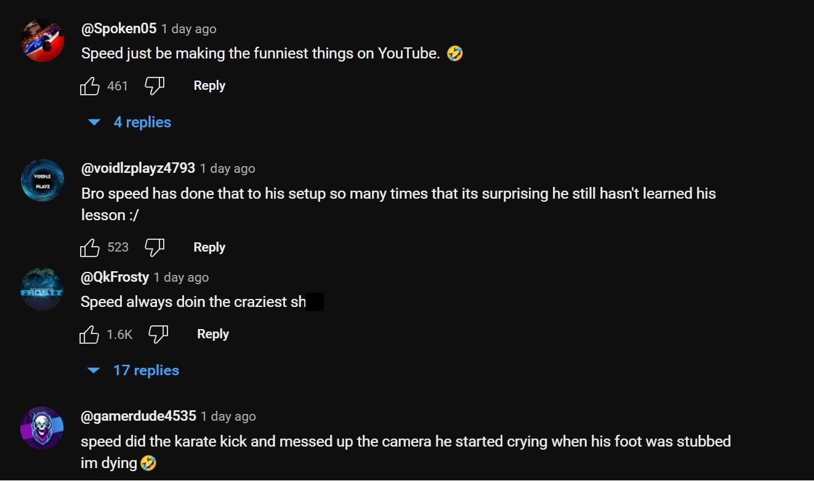Visit @QkFrosty's channel from username
The height and width of the screenshot is (481, 814).
tap(115, 277)
